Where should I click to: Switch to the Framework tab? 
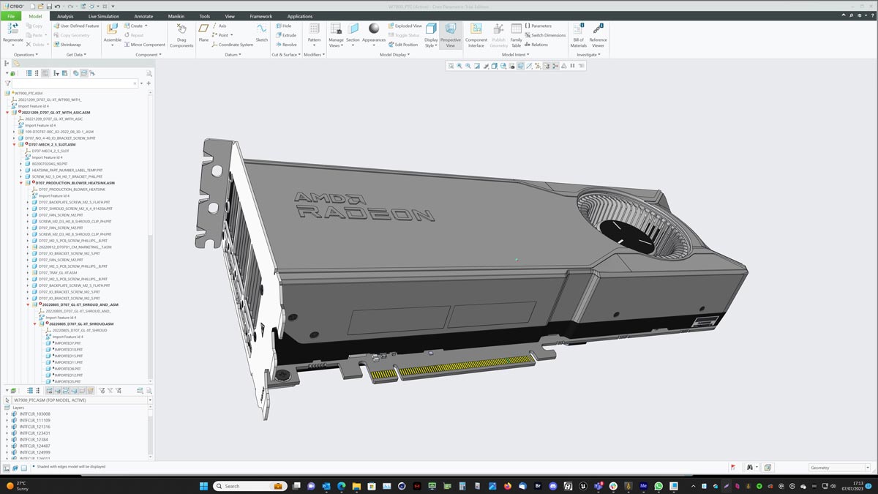coord(260,16)
